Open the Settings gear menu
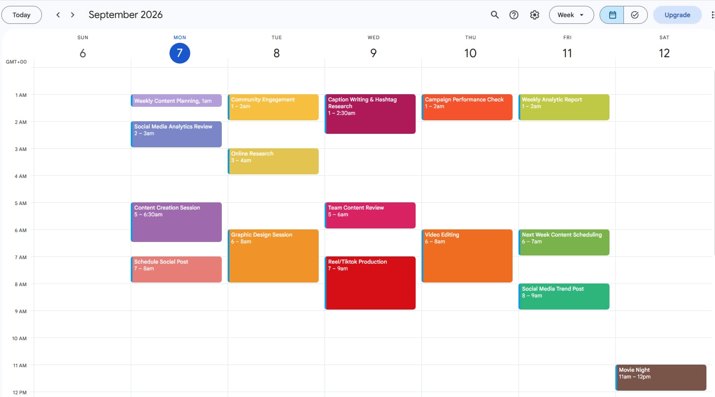Viewport: 715px width, 397px height. 535,15
